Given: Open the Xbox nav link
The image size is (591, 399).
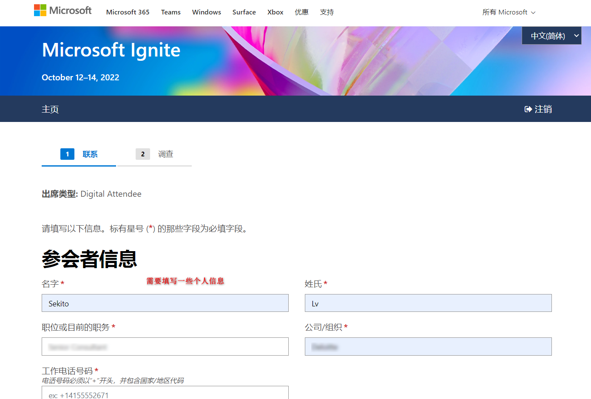Looking at the screenshot, I should click(x=275, y=12).
